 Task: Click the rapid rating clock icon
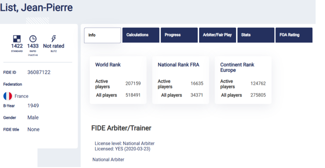point(33,39)
